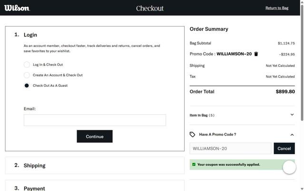The width and height of the screenshot is (304, 191).
Task: Click the Checkout page title
Action: coord(150,8)
